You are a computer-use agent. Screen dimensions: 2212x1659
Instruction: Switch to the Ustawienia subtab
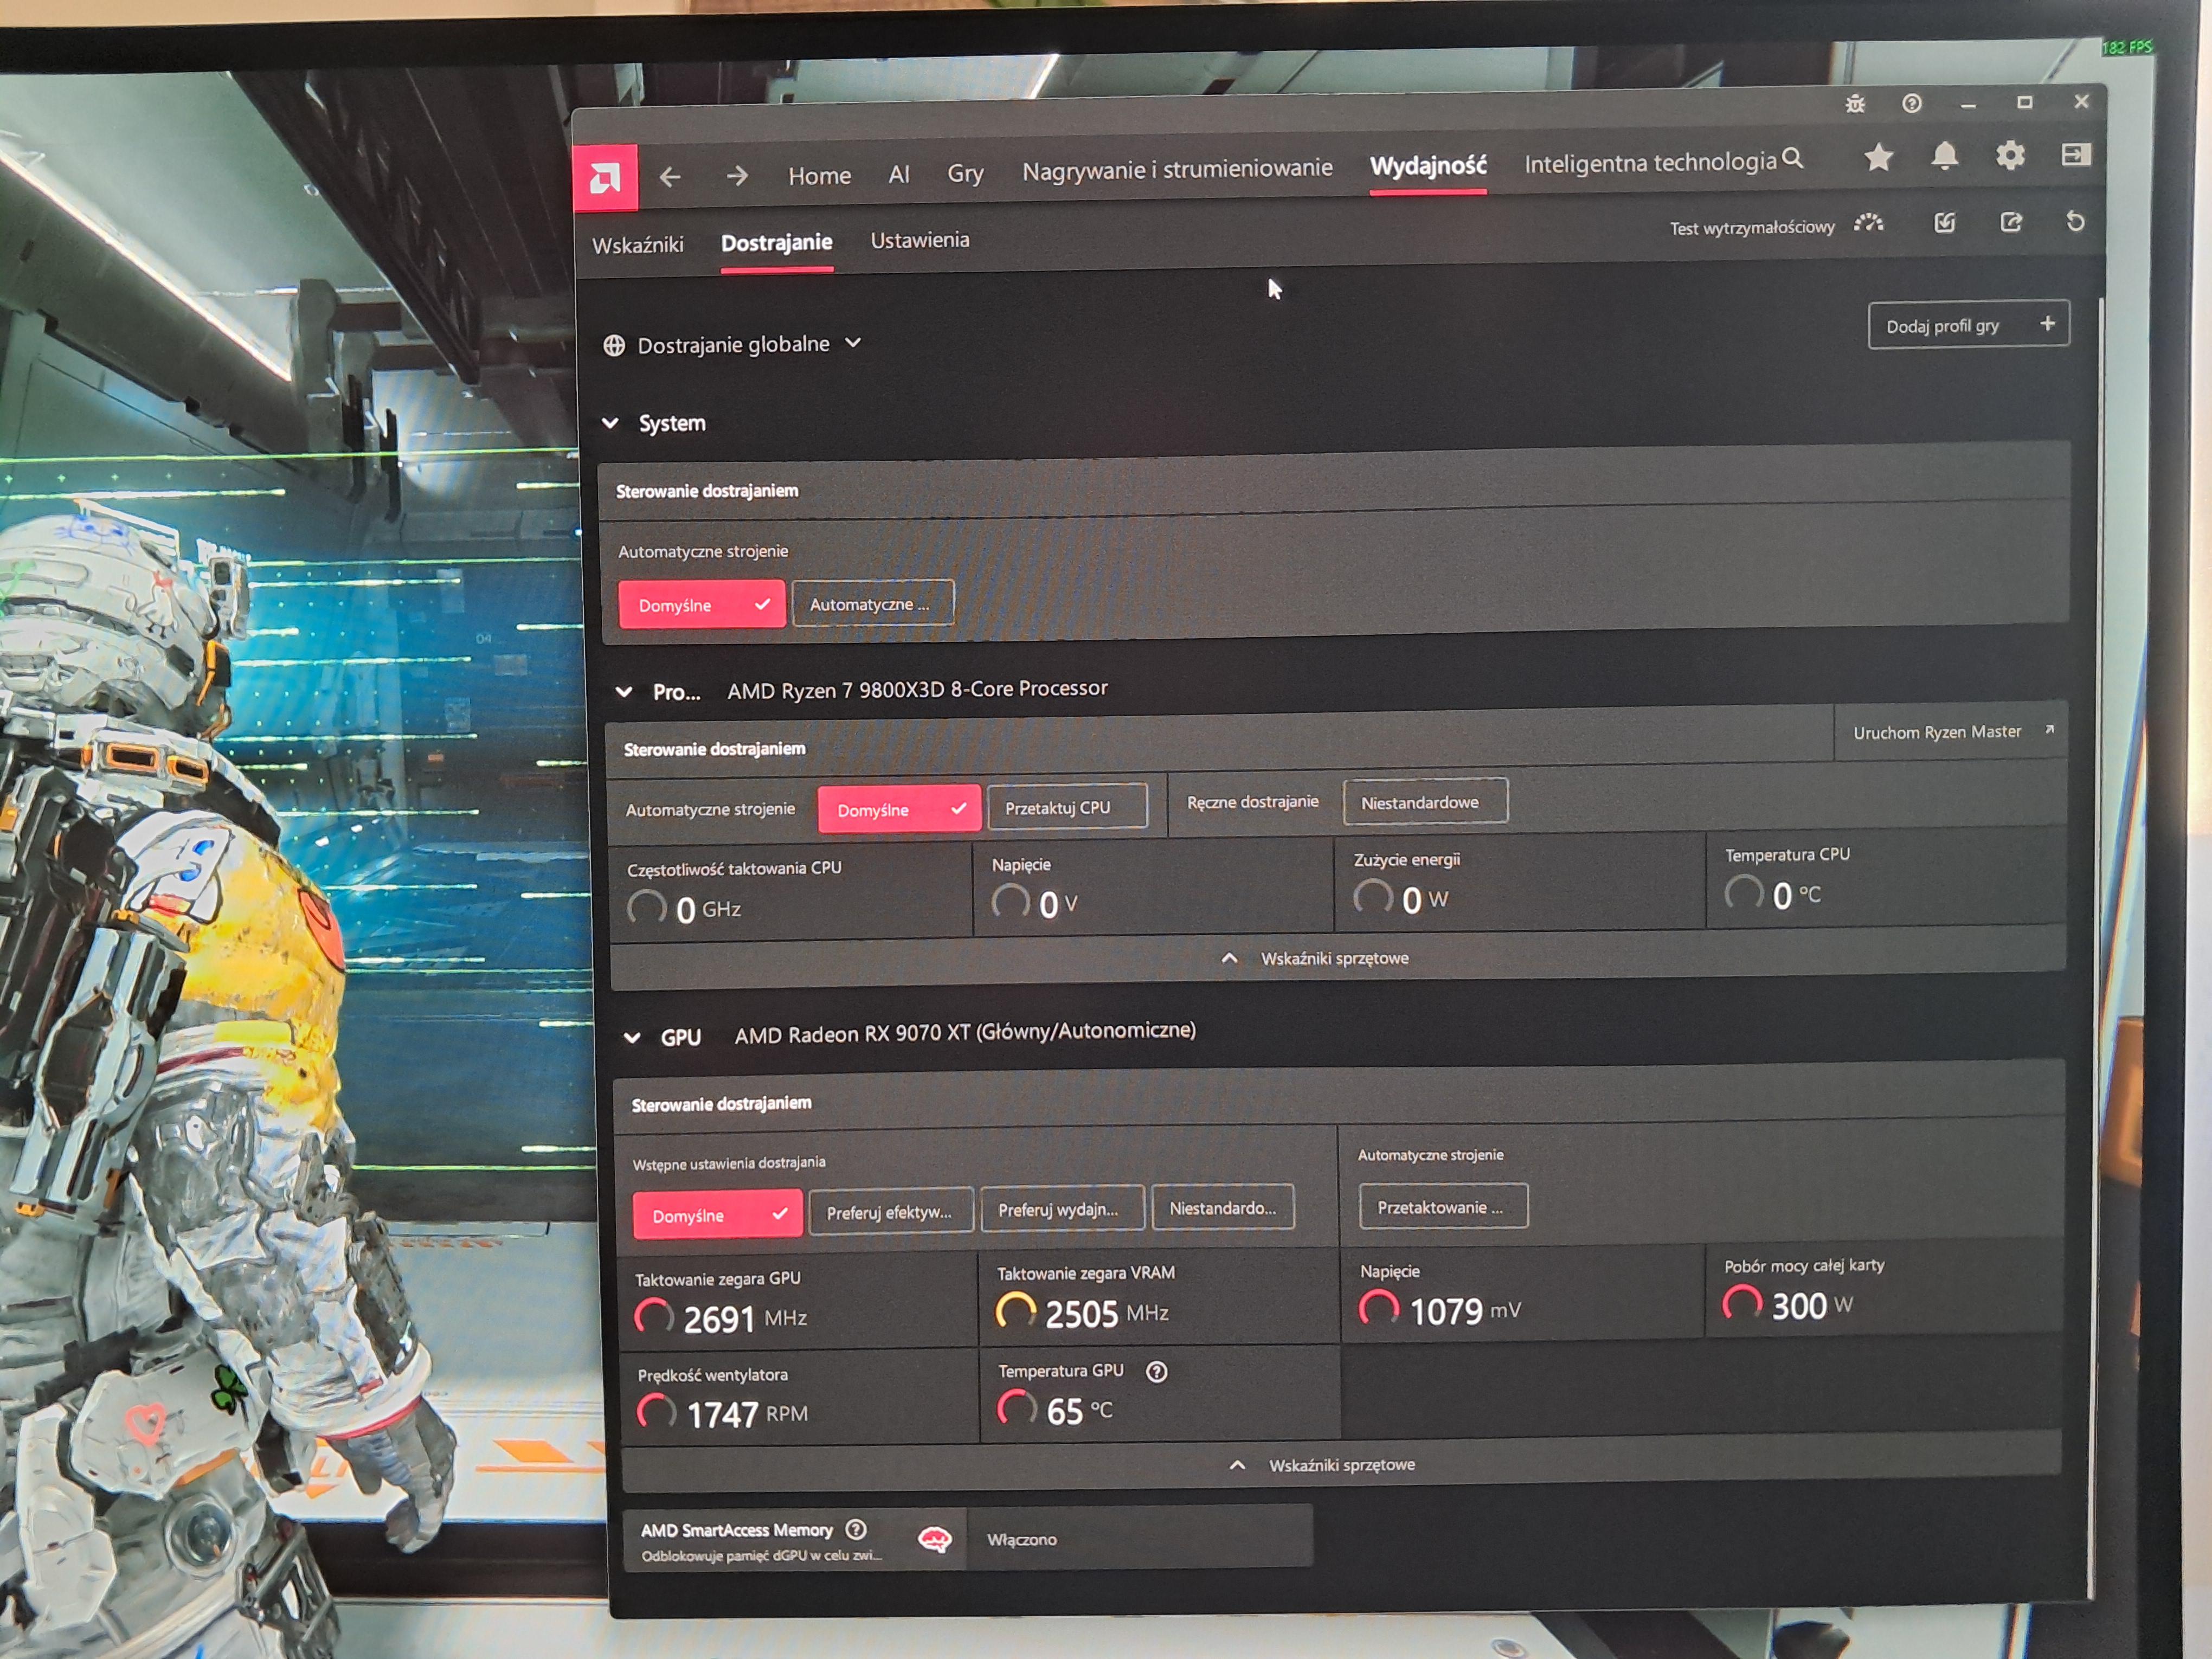[x=919, y=240]
